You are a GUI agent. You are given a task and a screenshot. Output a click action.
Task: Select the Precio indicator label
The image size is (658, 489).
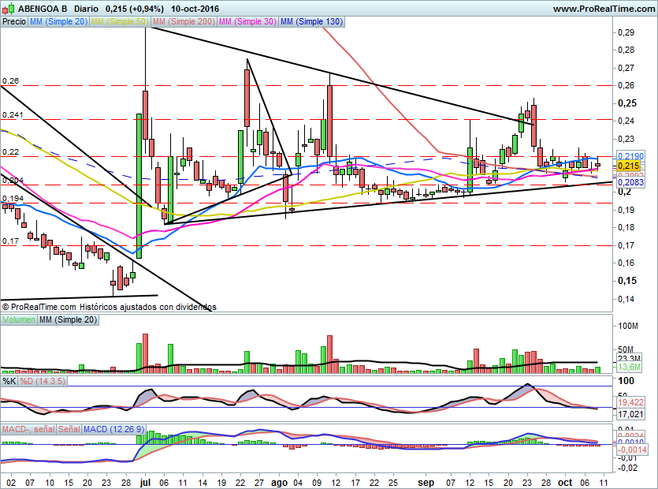tap(14, 21)
